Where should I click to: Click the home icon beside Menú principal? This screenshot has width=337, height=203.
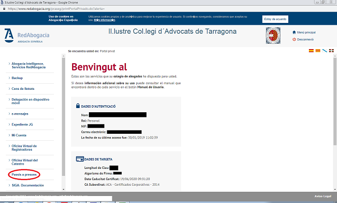[x=294, y=32]
